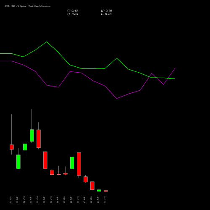210x210 pixels.
Task: Click the '18 Feb' date label
Action: [92, 200]
